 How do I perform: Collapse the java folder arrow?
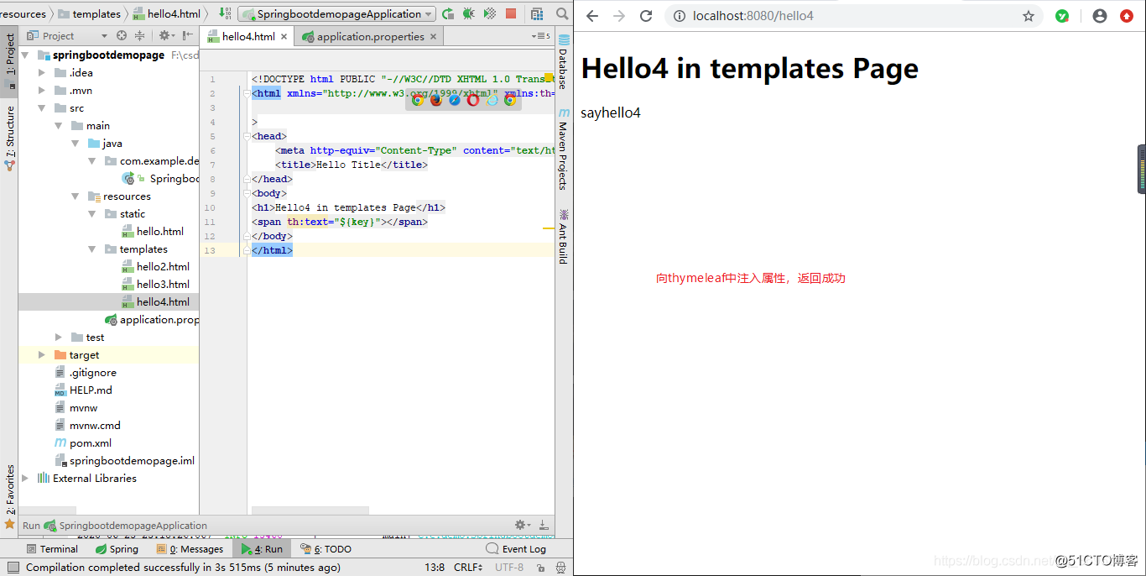[76, 144]
